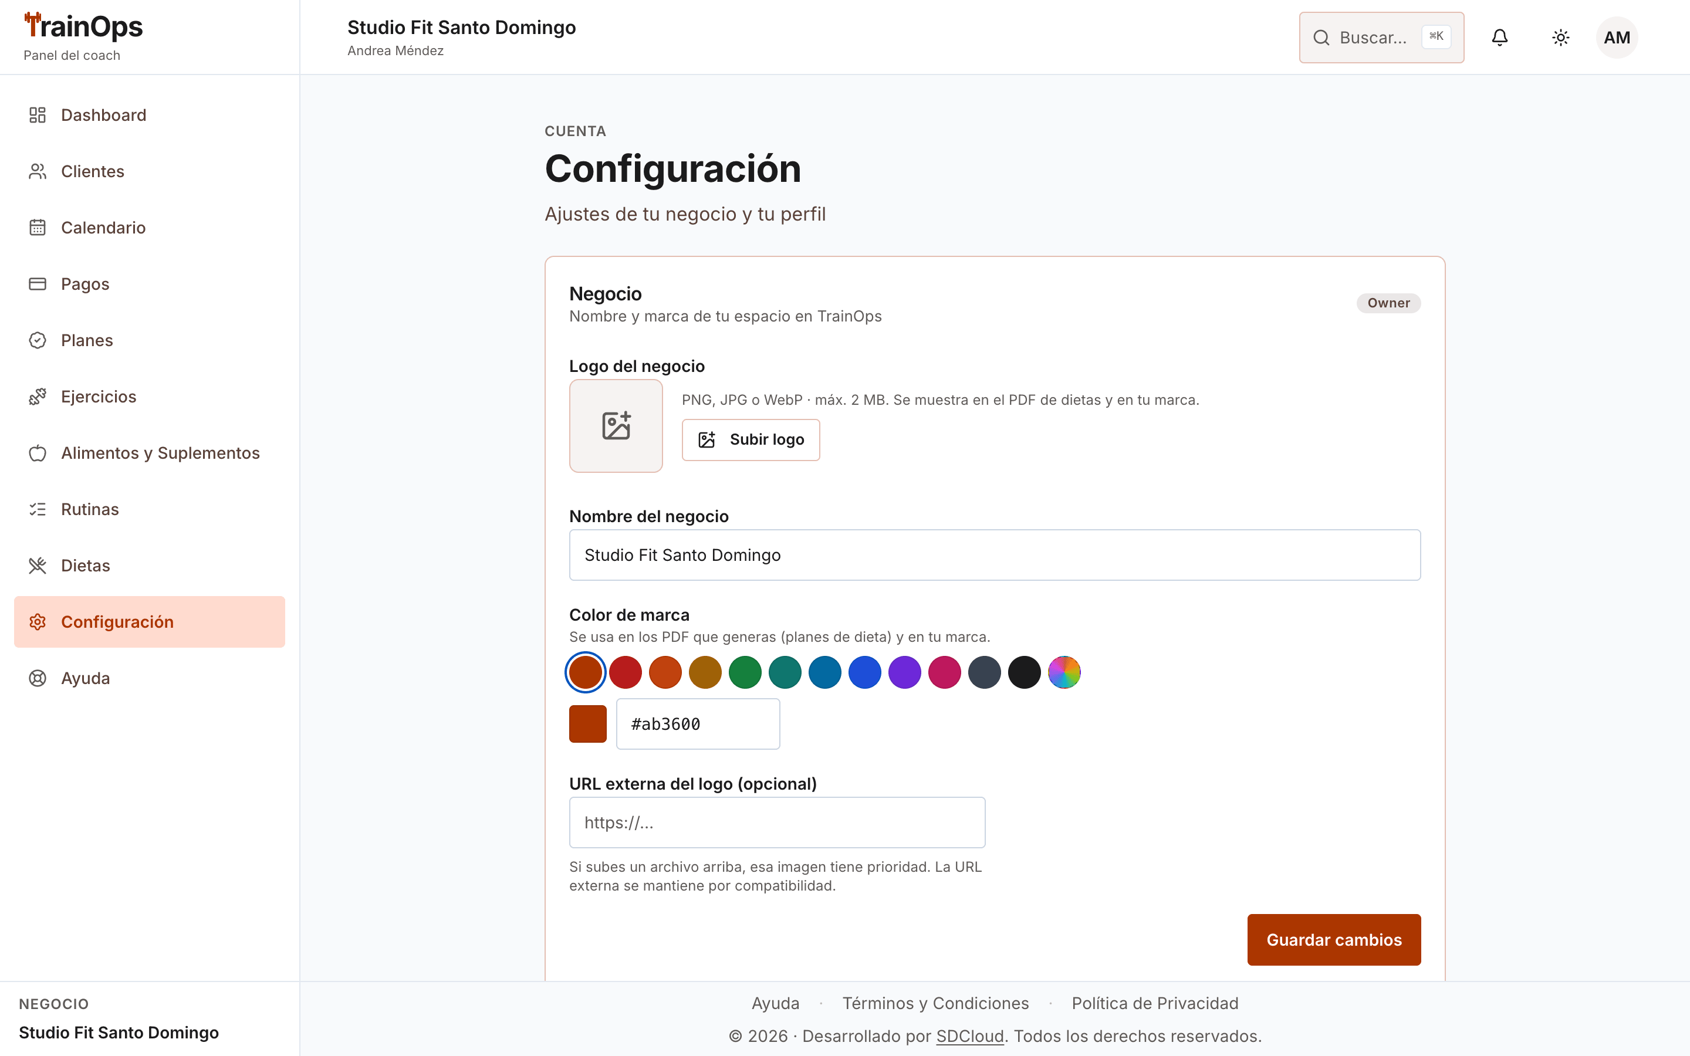Click Guardar cambios button
1690x1056 pixels.
click(x=1334, y=939)
